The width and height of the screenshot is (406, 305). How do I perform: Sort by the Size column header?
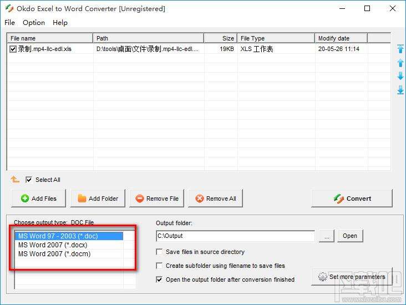[x=221, y=38]
